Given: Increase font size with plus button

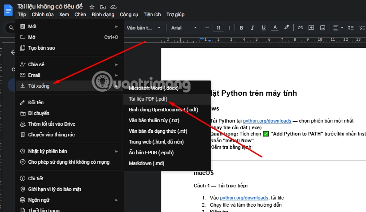Looking at the screenshot, I should pyautogui.click(x=229, y=28).
